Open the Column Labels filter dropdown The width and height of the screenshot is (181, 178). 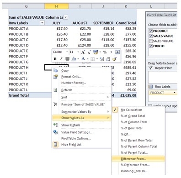[65, 17]
